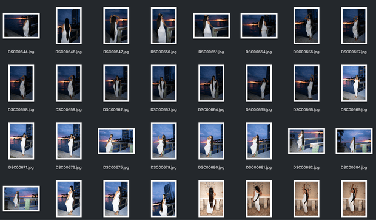Select the DSC00658.jpg photo thumbnail
Screen dimensions: 376x220
21,83
